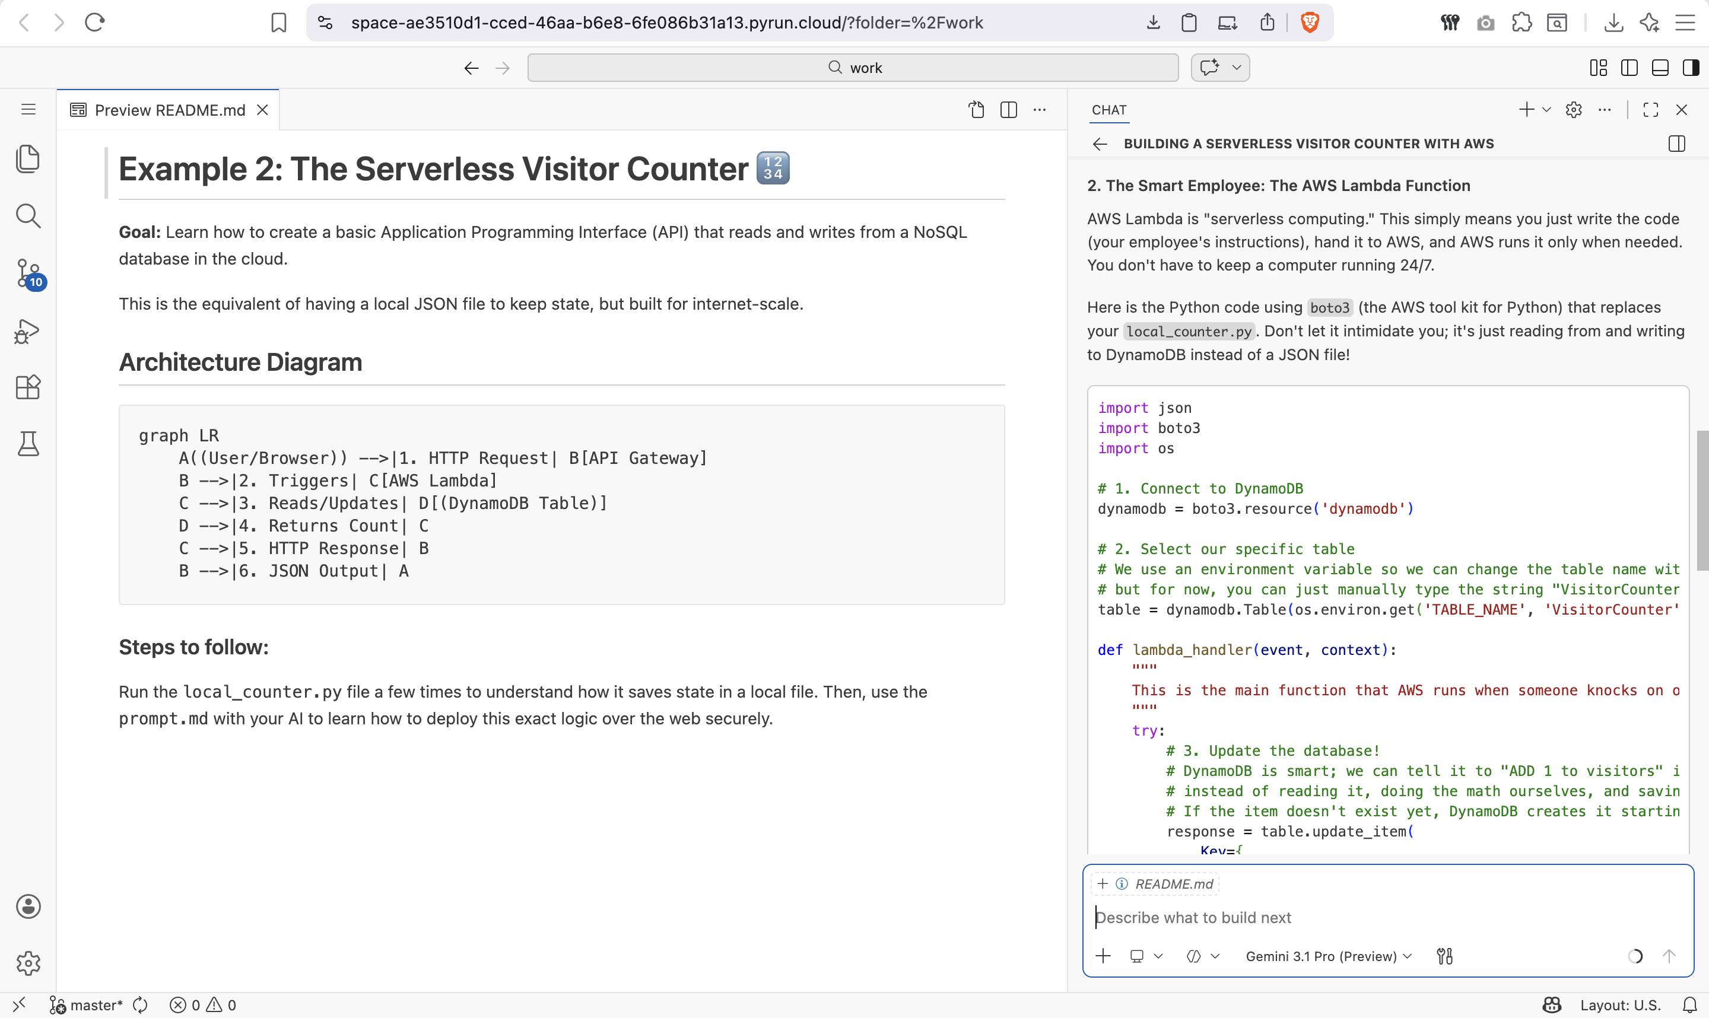View site information settings icon

pyautogui.click(x=325, y=23)
